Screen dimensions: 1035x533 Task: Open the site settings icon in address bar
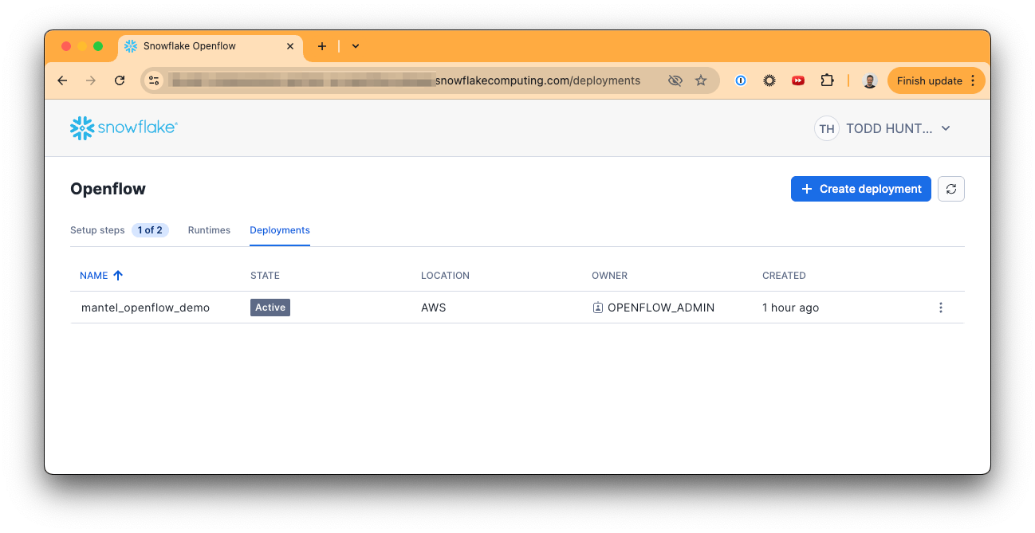(155, 80)
